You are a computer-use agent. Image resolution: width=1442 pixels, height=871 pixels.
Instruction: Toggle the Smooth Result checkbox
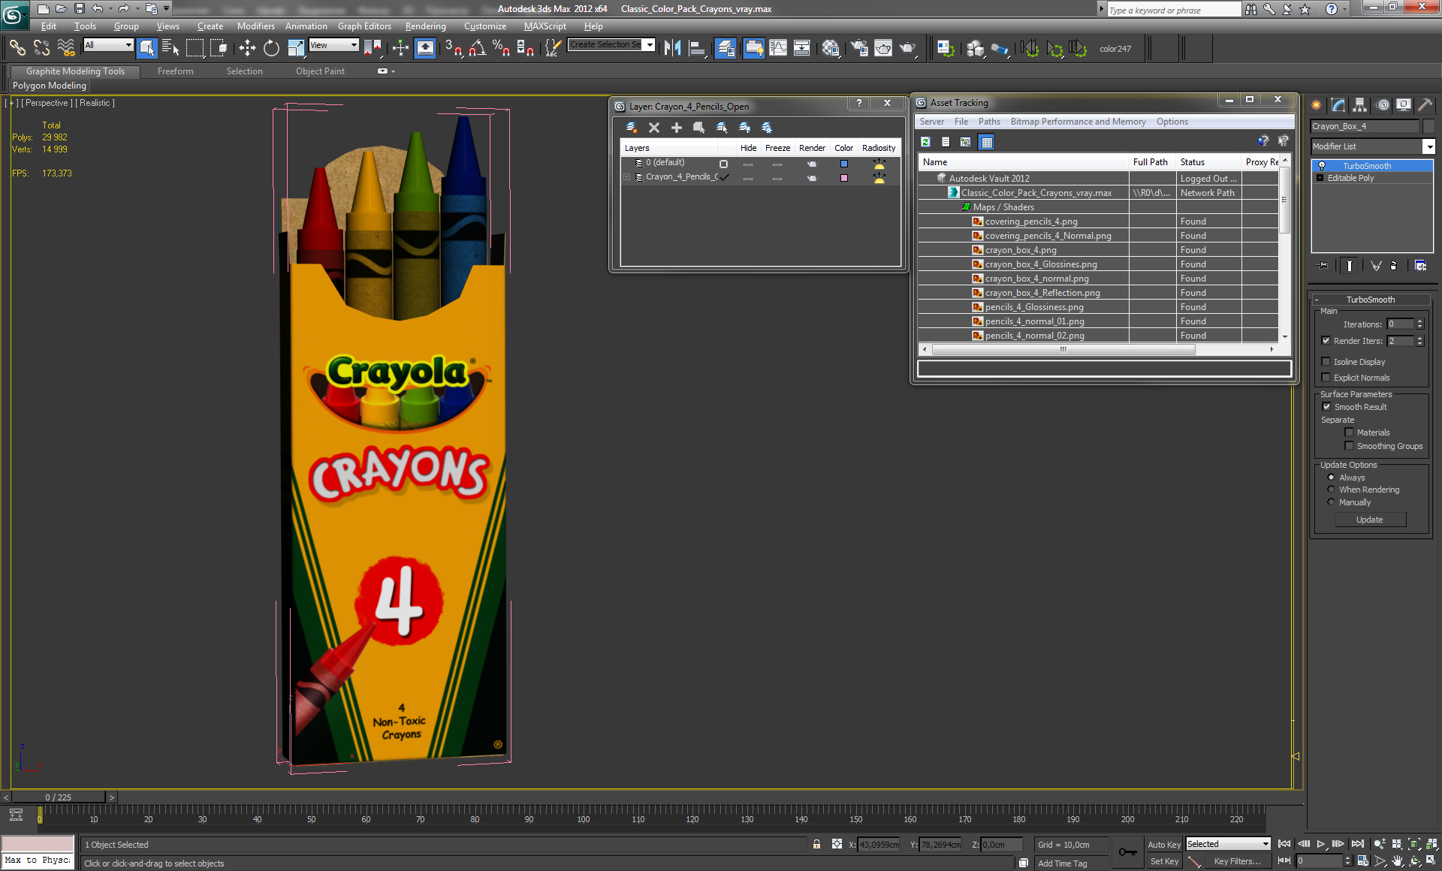(x=1326, y=407)
